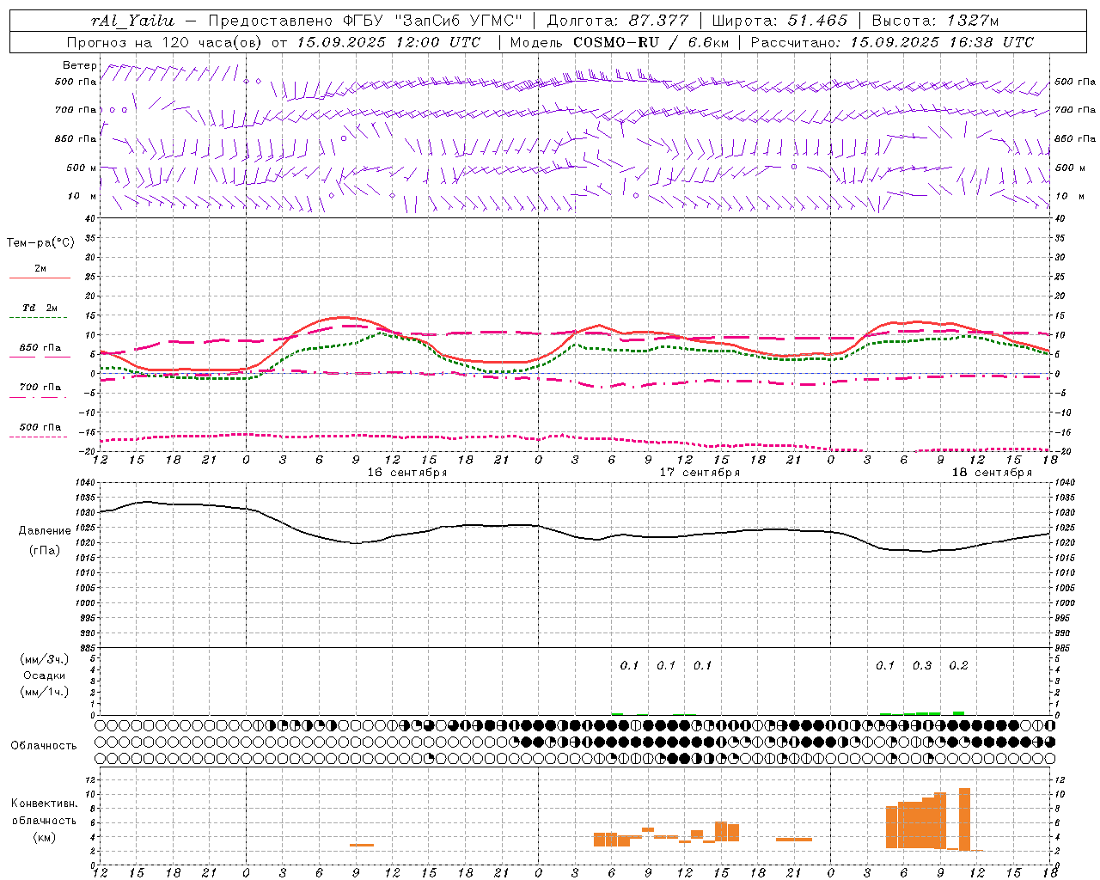Click the green dotted Td 2м legend line
The image size is (1100, 880).
(38, 318)
